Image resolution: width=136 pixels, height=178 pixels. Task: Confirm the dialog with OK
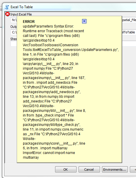pyautogui.click(x=66, y=170)
